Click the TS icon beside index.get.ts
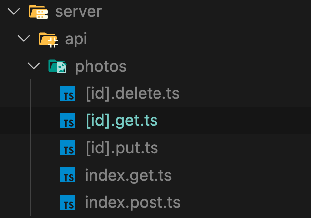Viewport: 311px width, 218px height. [67, 175]
